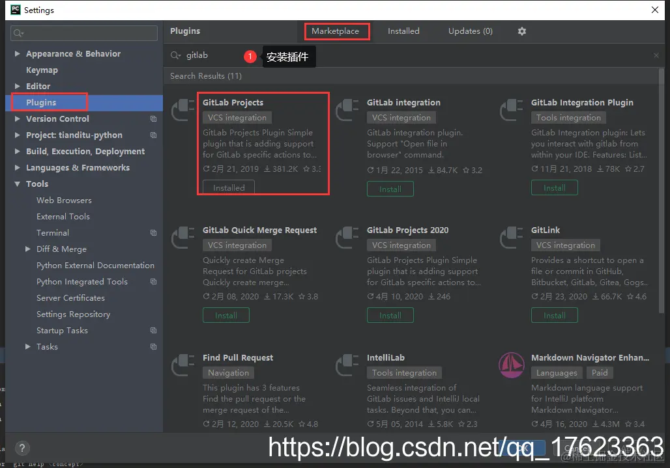Click the GitLab Projects 2020 plugin icon

click(347, 238)
